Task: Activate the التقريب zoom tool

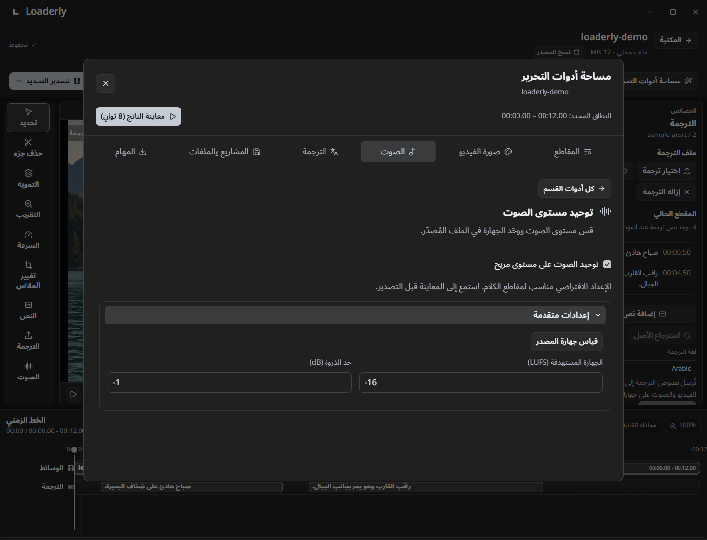Action: [28, 209]
